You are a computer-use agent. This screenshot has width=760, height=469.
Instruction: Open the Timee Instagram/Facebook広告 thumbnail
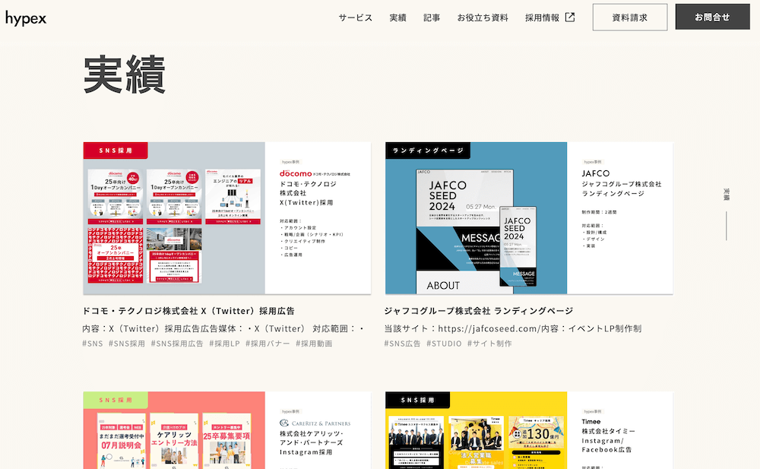point(529,430)
